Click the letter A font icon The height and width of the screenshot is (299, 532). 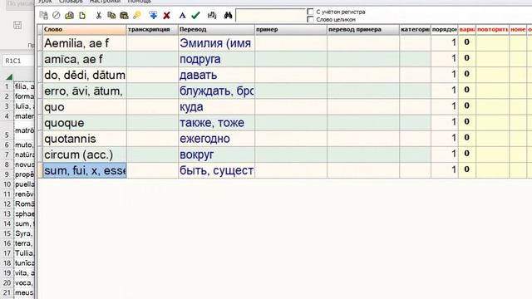pos(183,15)
